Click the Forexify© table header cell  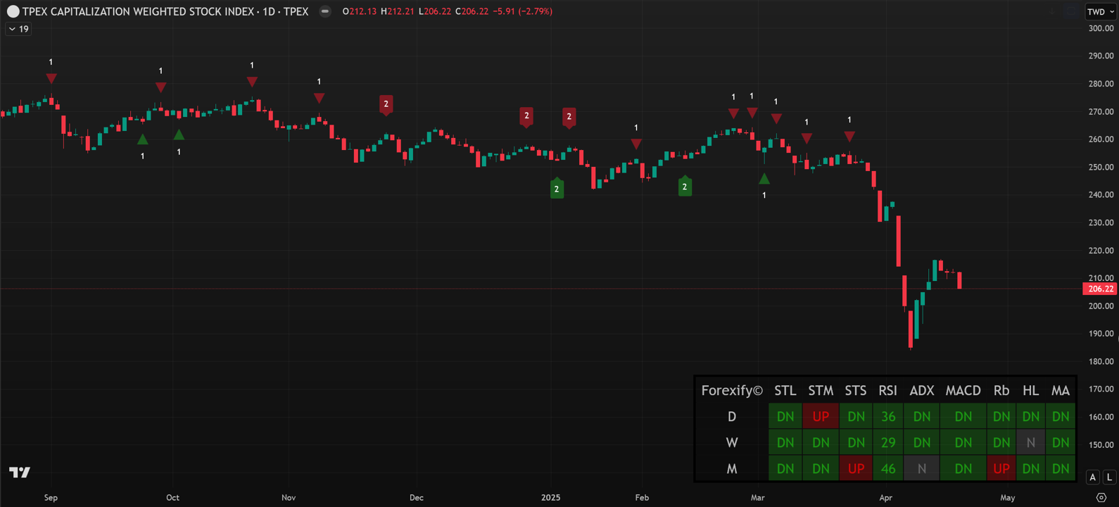tap(732, 391)
